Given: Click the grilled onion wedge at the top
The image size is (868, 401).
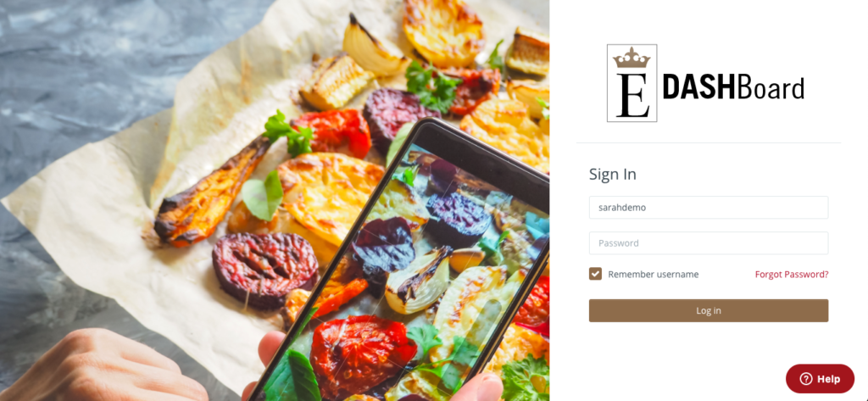Looking at the screenshot, I should (x=374, y=47).
